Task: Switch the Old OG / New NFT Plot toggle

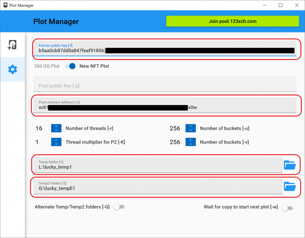Action: point(70,66)
